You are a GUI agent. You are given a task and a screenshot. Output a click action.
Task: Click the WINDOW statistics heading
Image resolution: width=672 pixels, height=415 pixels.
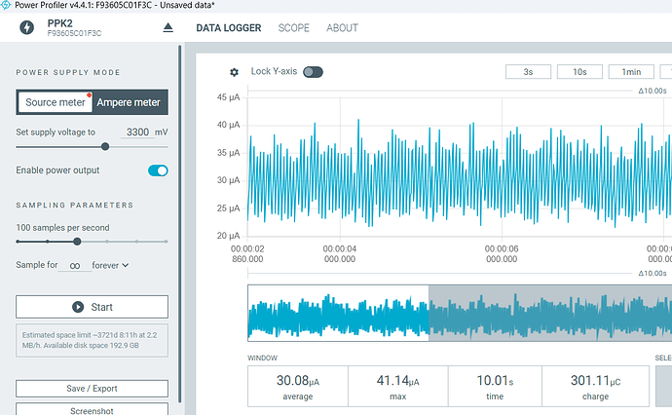point(262,358)
